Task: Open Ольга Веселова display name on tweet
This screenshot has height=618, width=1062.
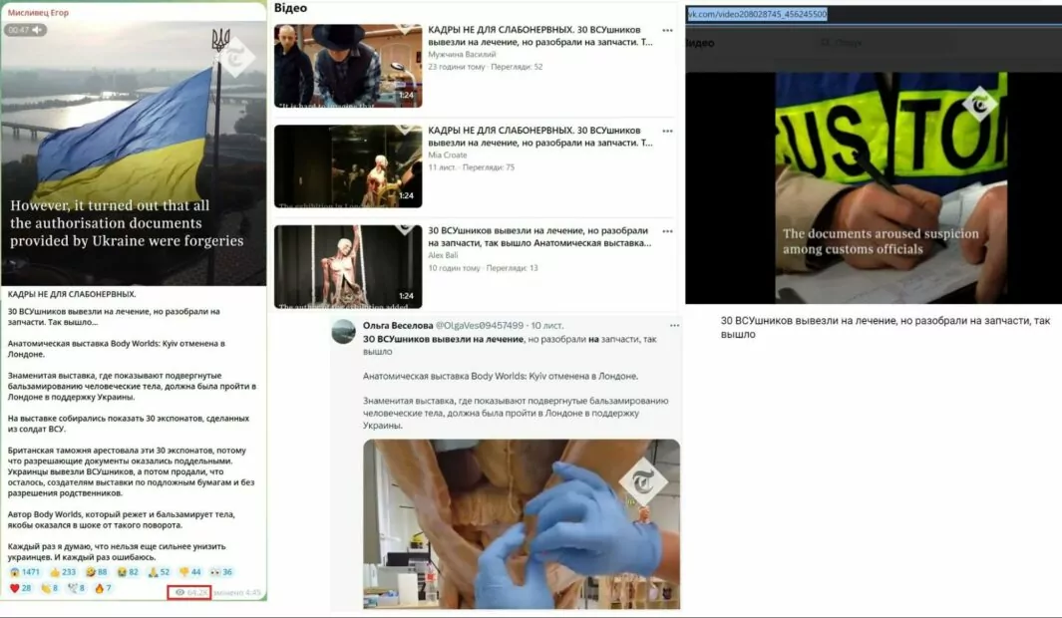Action: click(398, 326)
